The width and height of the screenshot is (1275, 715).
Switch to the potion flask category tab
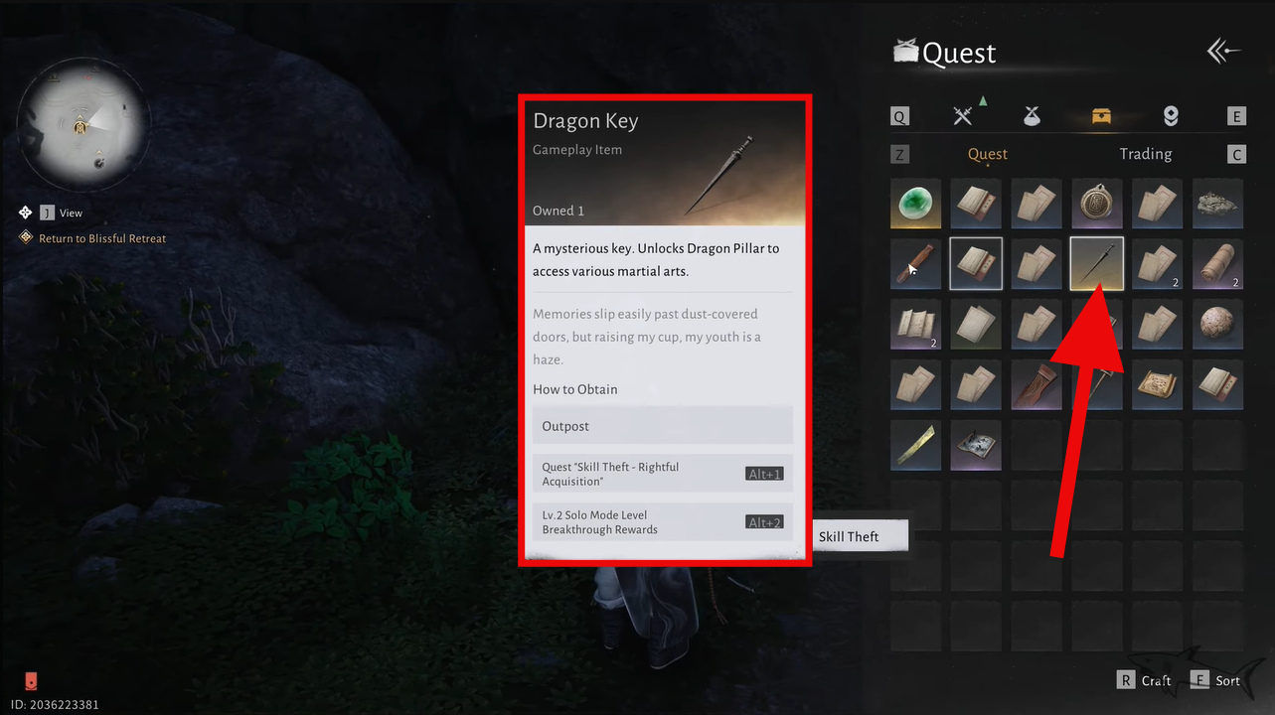(1032, 116)
